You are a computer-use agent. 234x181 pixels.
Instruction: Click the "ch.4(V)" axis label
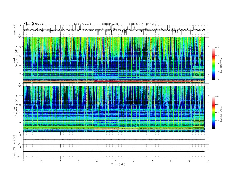pyautogui.click(x=14, y=152)
